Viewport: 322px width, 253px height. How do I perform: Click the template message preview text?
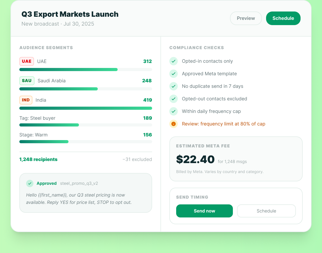79,199
